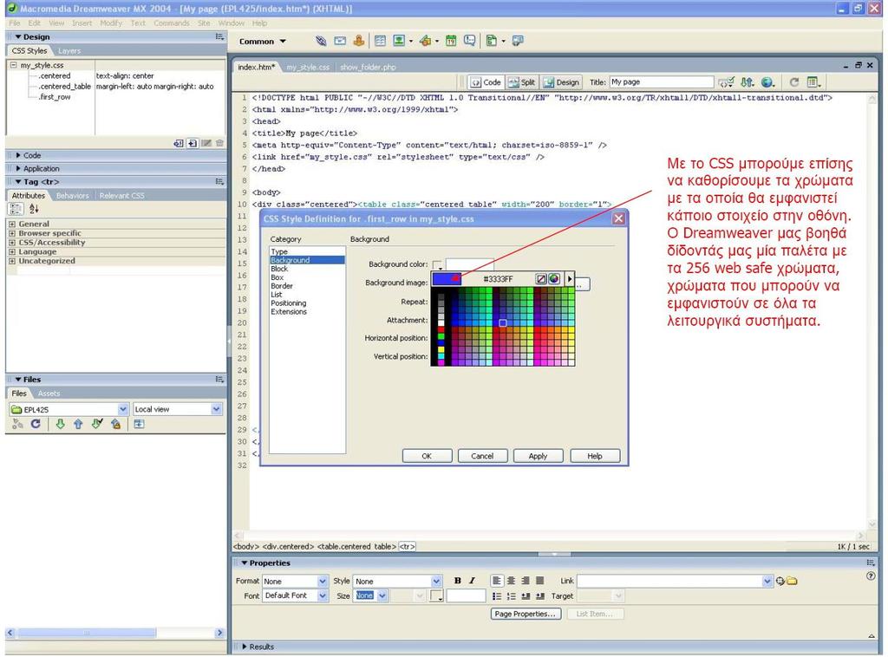Preview in browser globe icon
This screenshot has width=888, height=657.
(767, 82)
